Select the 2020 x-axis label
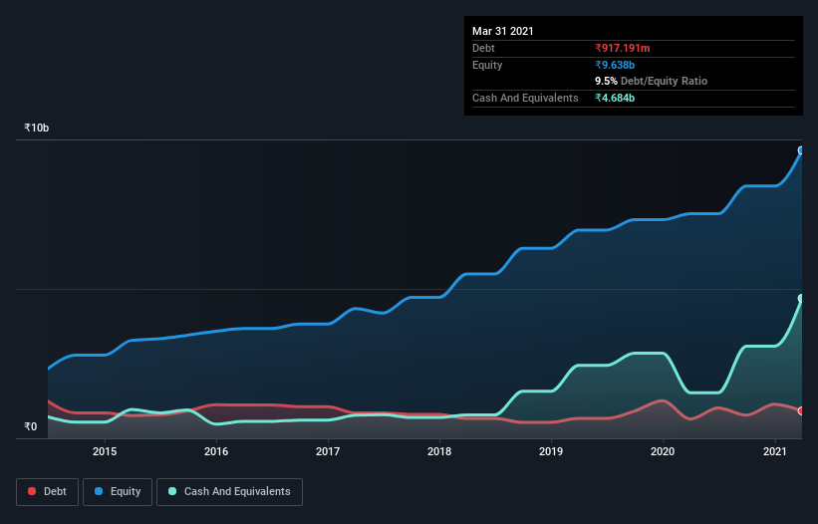The image size is (818, 524). 663,451
